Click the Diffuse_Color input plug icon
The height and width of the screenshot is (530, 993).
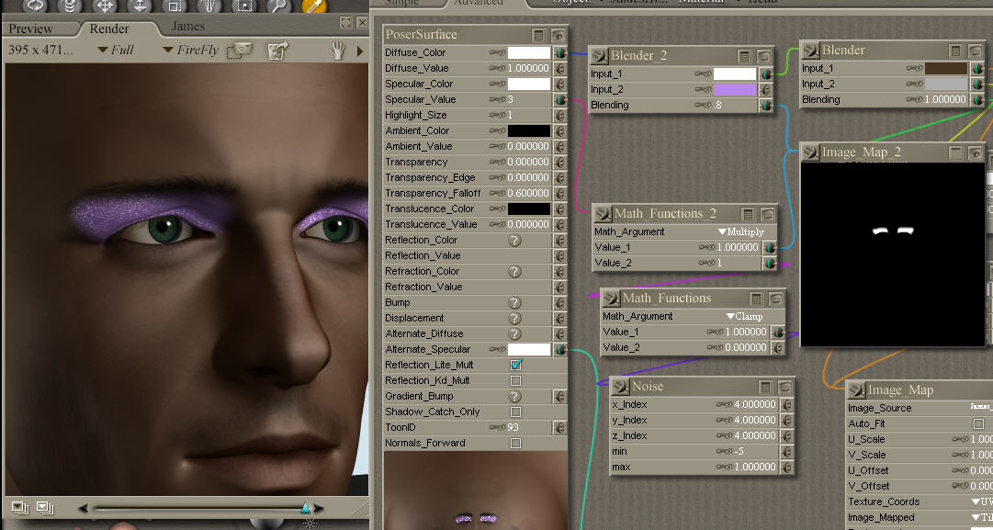pyautogui.click(x=559, y=53)
